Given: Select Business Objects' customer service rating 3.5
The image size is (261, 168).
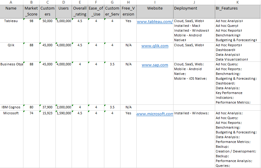Looking at the screenshot, I should (x=112, y=64).
